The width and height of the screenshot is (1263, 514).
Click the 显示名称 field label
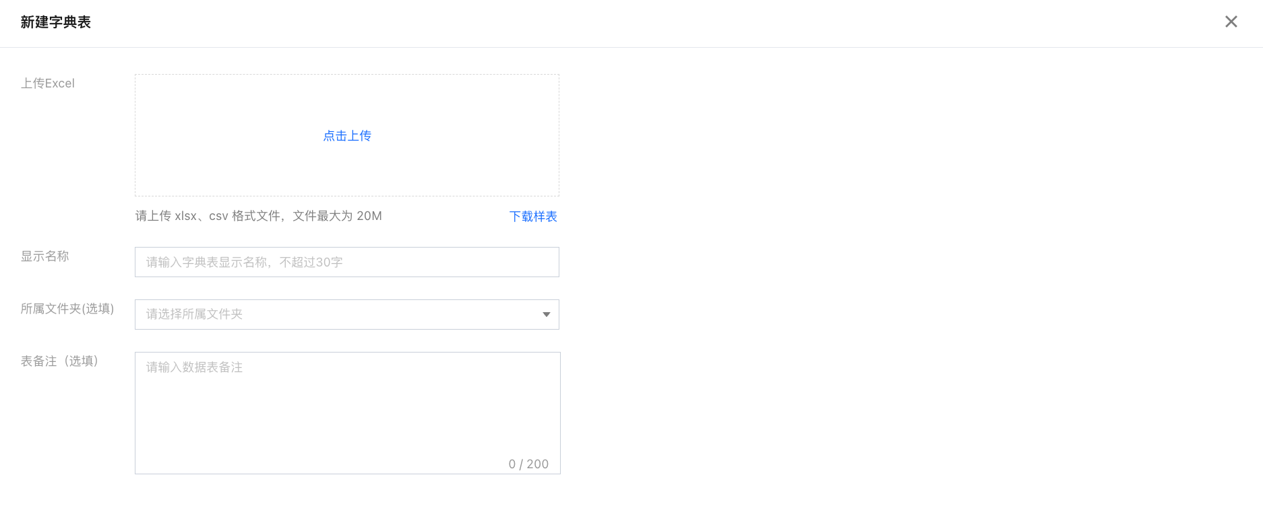[x=45, y=256]
